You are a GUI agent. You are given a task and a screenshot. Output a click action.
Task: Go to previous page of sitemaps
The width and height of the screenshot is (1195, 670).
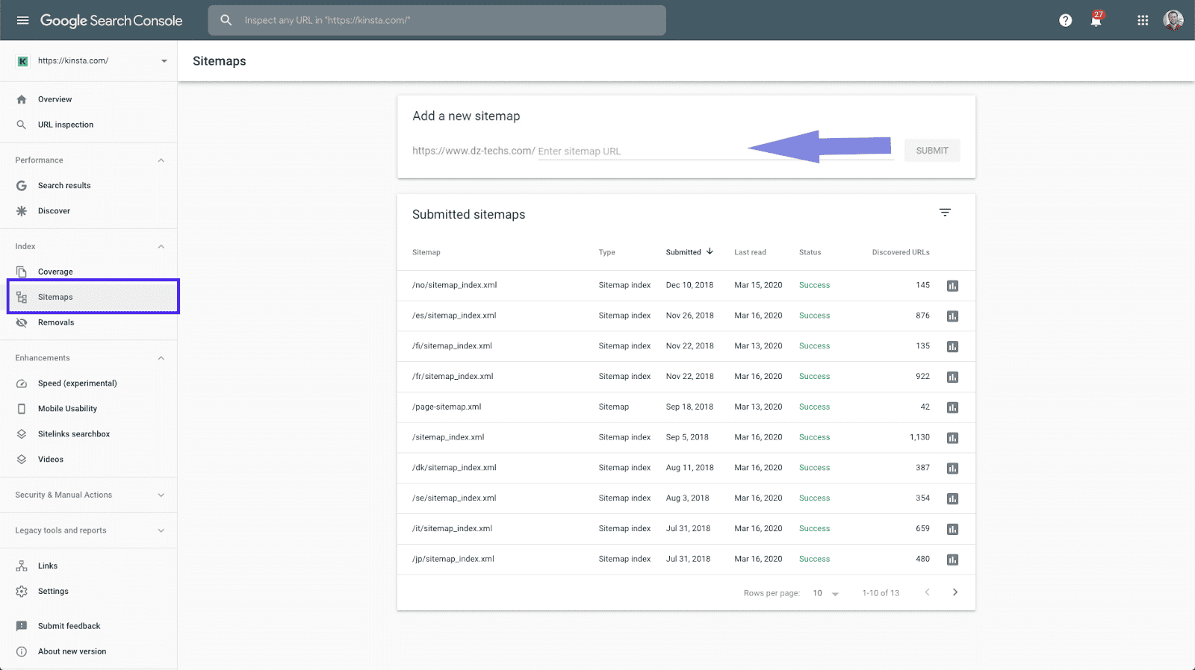tap(927, 592)
